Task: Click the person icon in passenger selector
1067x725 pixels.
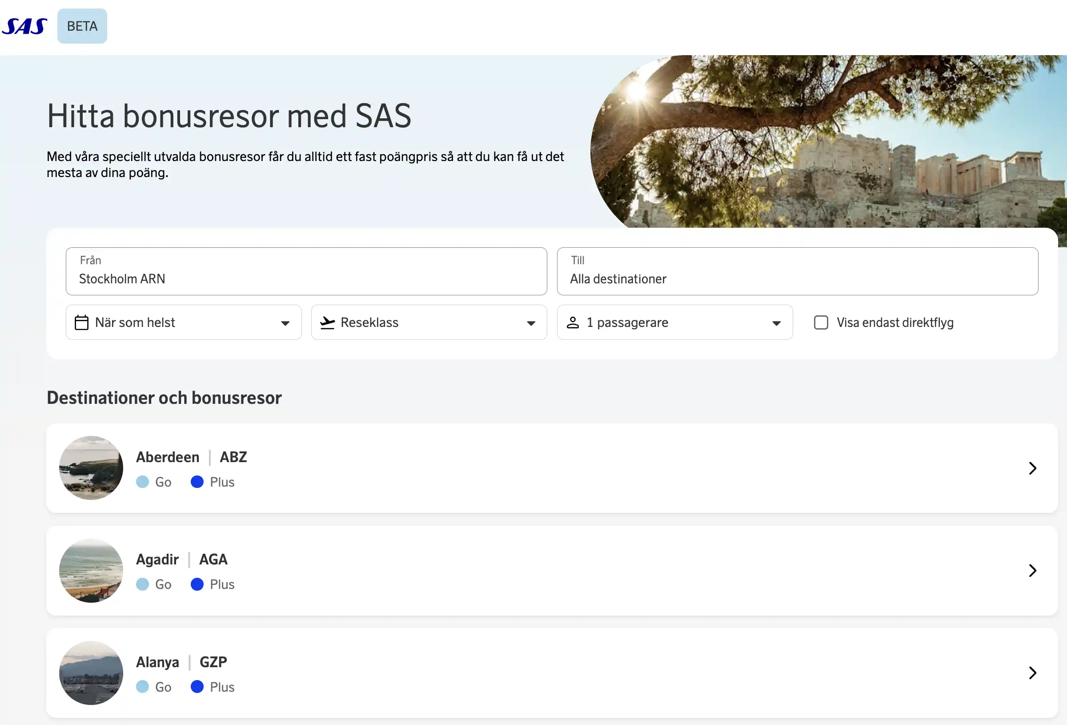Action: coord(573,322)
